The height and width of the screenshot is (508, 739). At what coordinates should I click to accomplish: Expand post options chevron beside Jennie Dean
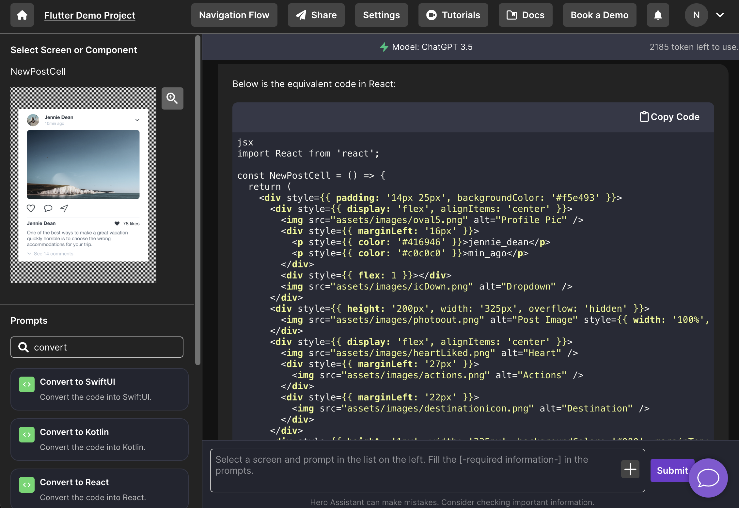click(137, 120)
